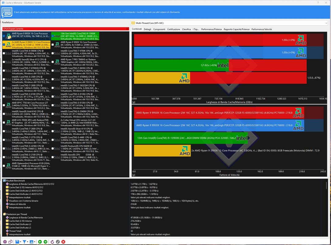Click the I Top... tab

coord(196,29)
